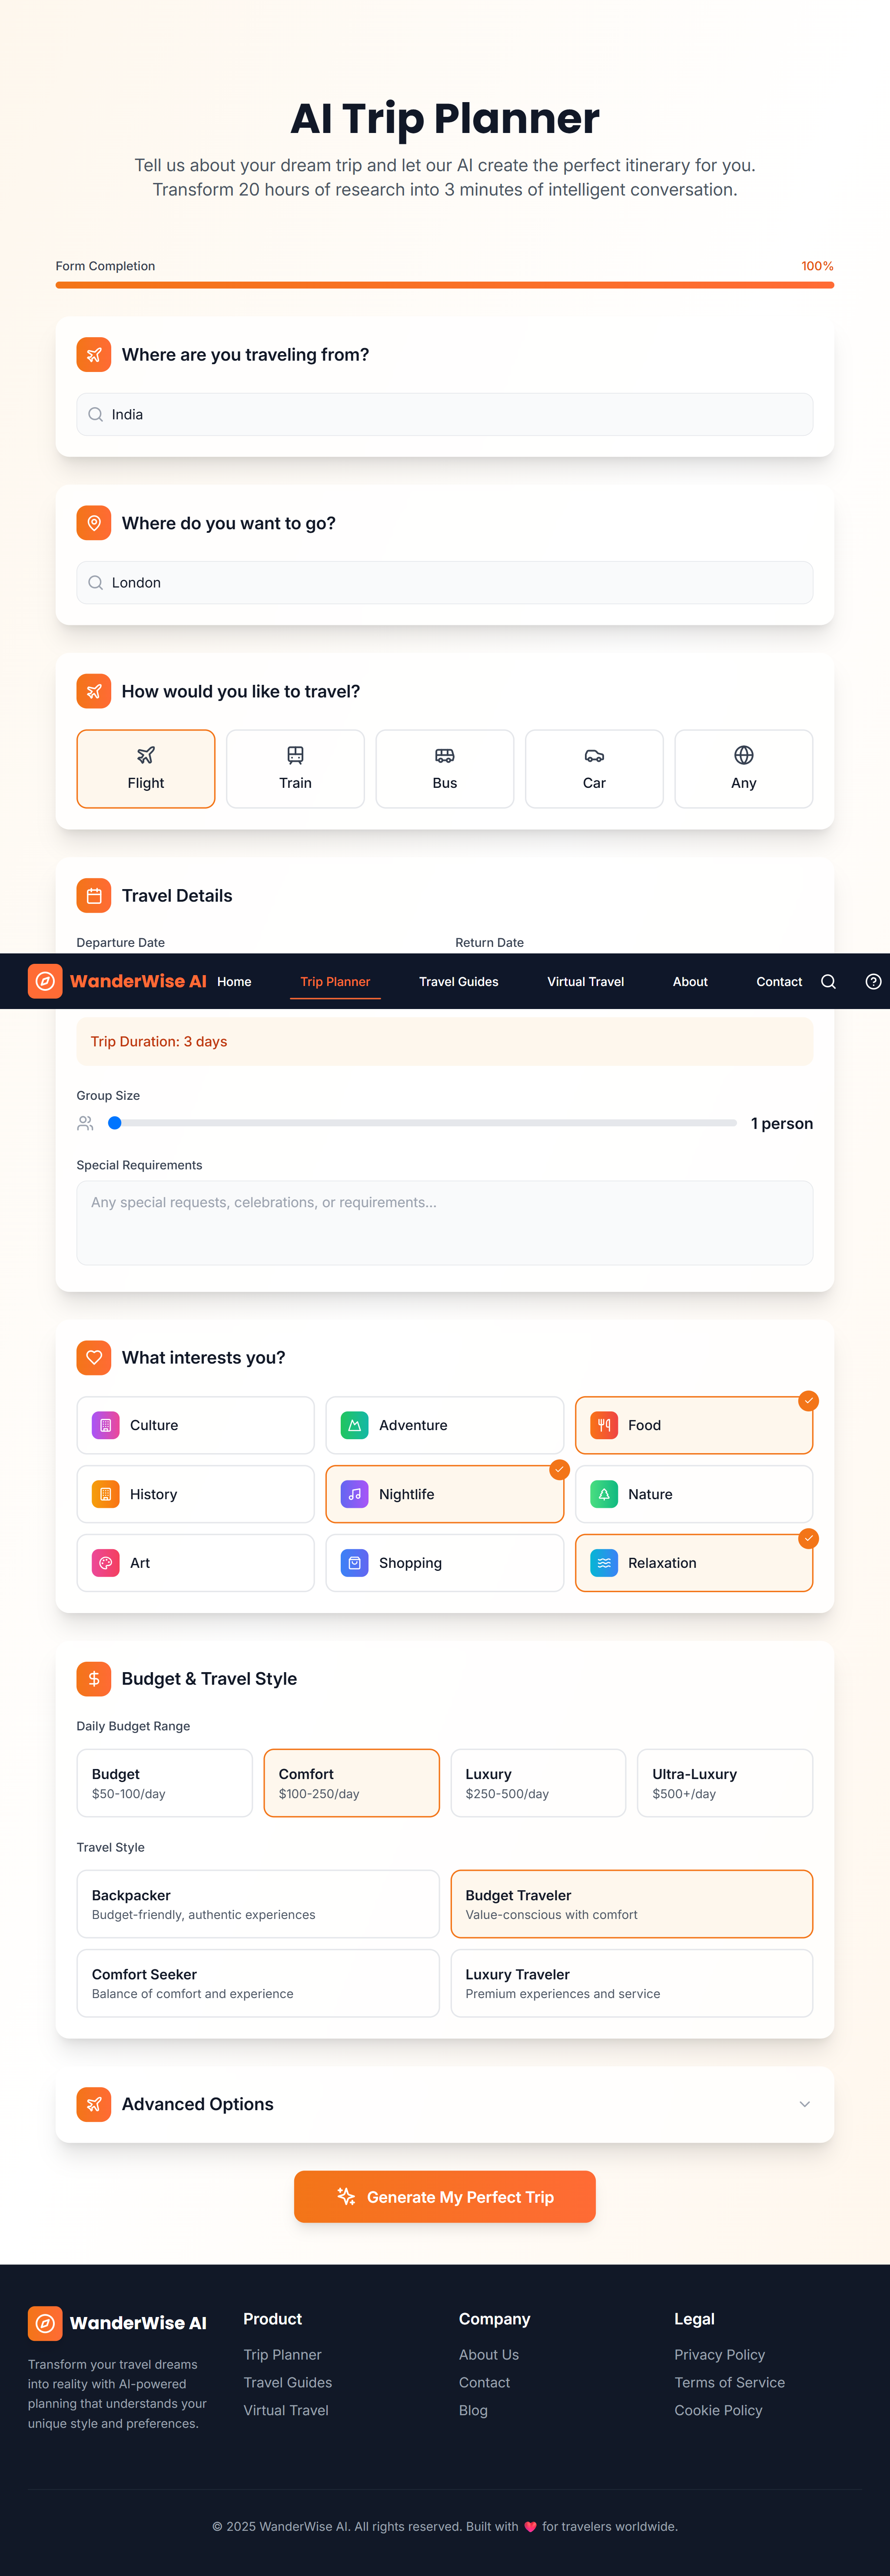The height and width of the screenshot is (2576, 890).
Task: Choose the Train travel mode
Action: (x=295, y=768)
